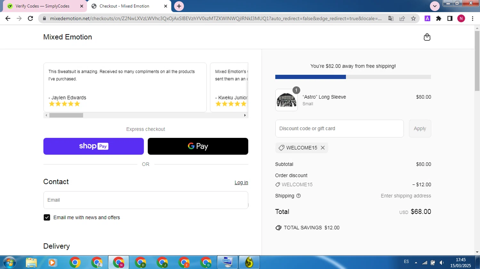Screen dimensions: 480x269
Task: Toggle the browser side panel
Action: coord(450,19)
